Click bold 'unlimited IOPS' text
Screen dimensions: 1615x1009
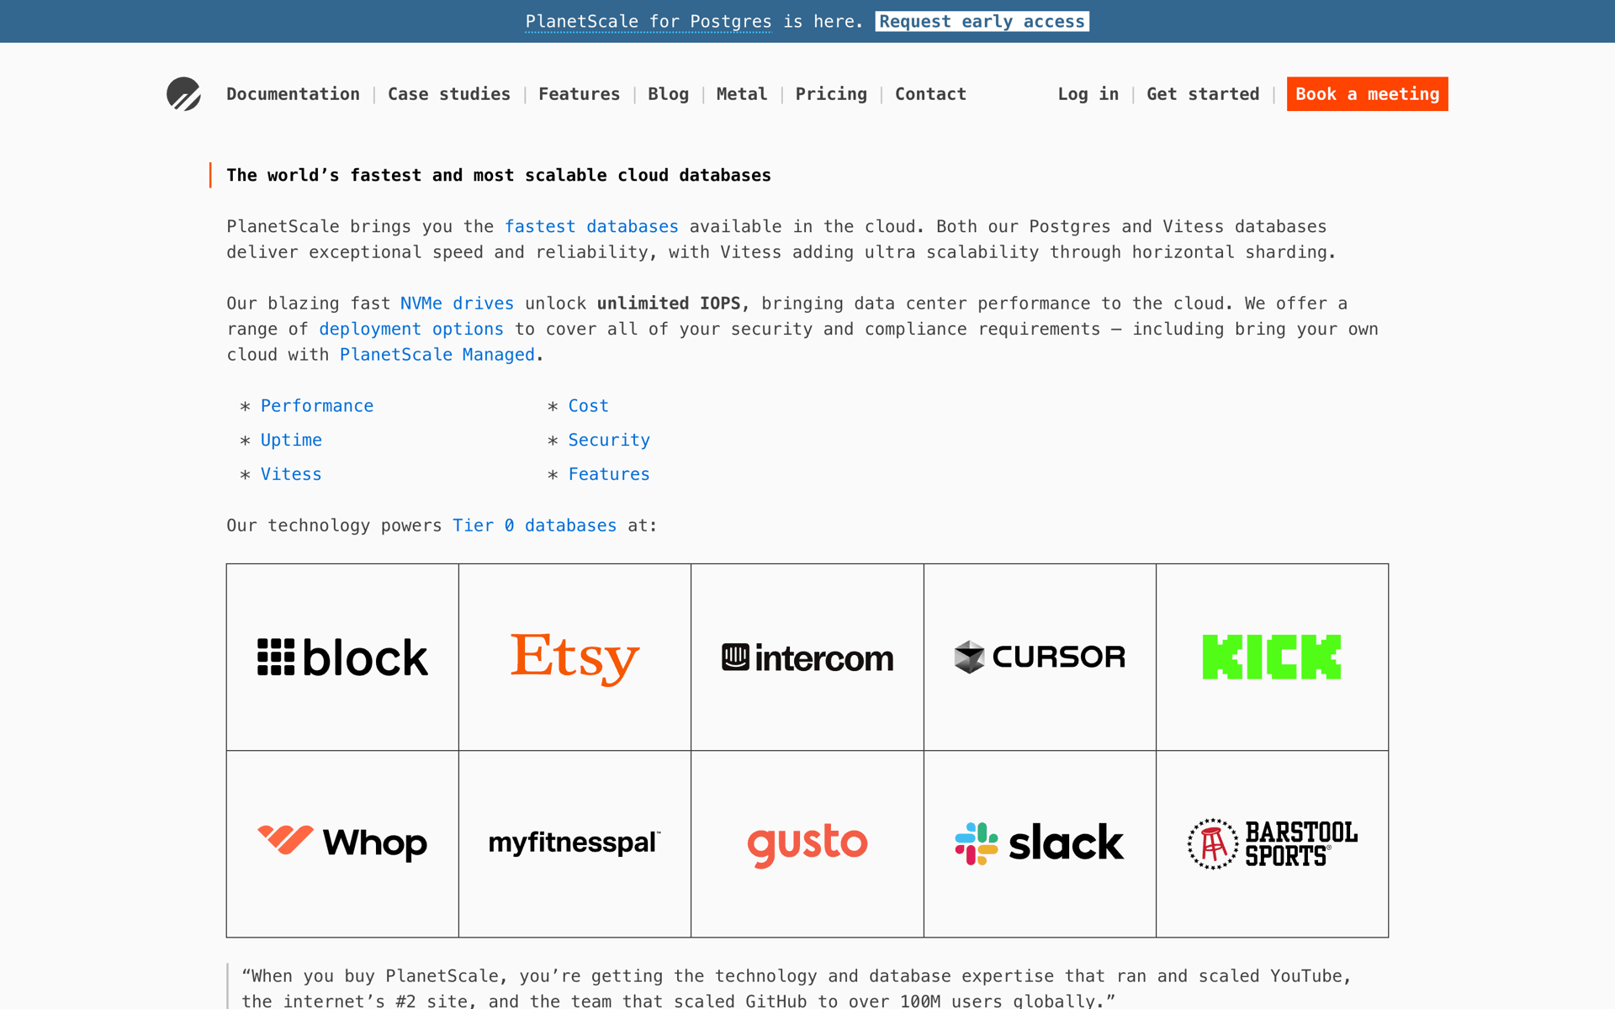pos(669,304)
